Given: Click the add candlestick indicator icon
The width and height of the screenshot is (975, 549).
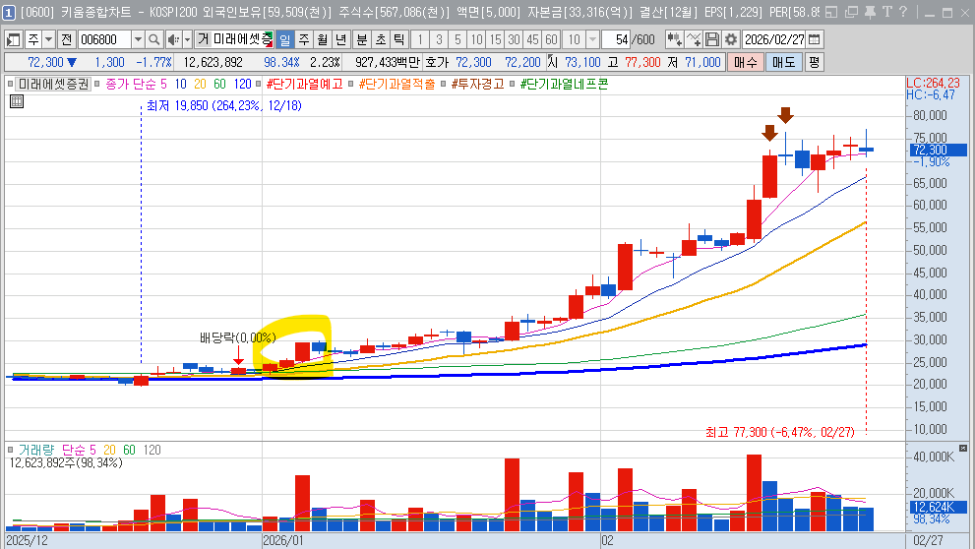Looking at the screenshot, I should (x=674, y=39).
